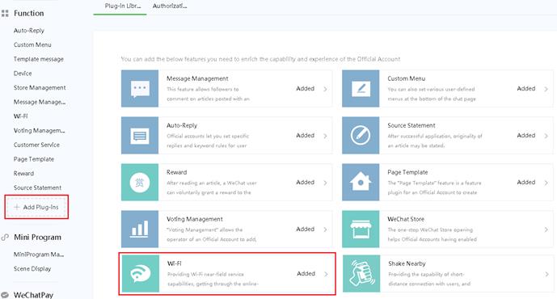Open Page Template card via its chevron
This screenshot has width=557, height=299.
click(x=546, y=183)
